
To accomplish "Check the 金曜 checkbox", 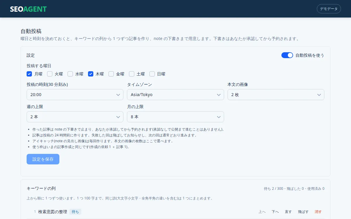I will pyautogui.click(x=111, y=74).
